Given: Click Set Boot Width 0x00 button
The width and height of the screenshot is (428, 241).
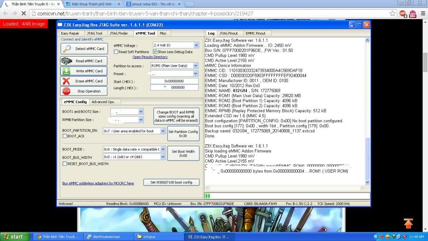Looking at the screenshot, I should [x=183, y=153].
